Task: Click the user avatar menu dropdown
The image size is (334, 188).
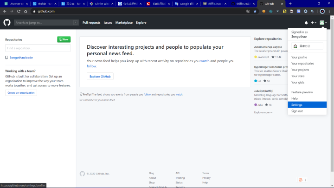Action: point(323,23)
